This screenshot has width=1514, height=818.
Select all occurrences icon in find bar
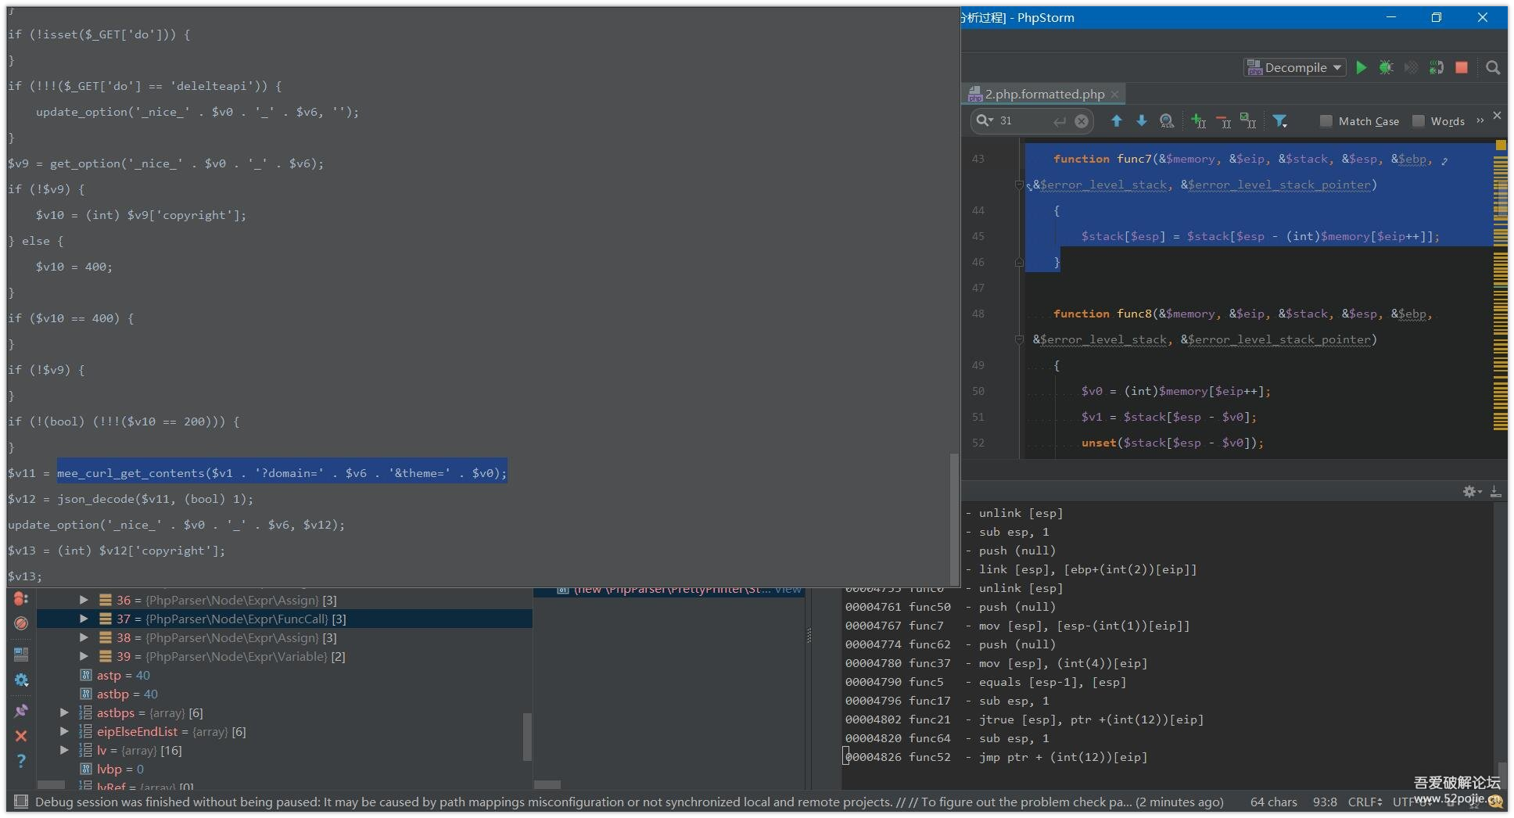tap(1248, 120)
